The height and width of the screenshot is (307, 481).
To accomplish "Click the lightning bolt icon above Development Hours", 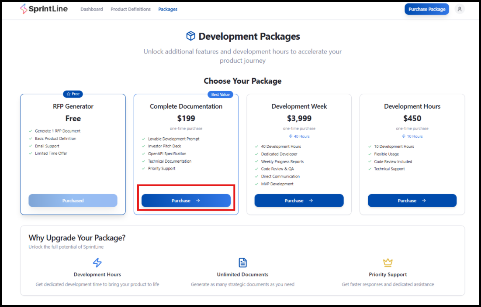I will [x=97, y=263].
